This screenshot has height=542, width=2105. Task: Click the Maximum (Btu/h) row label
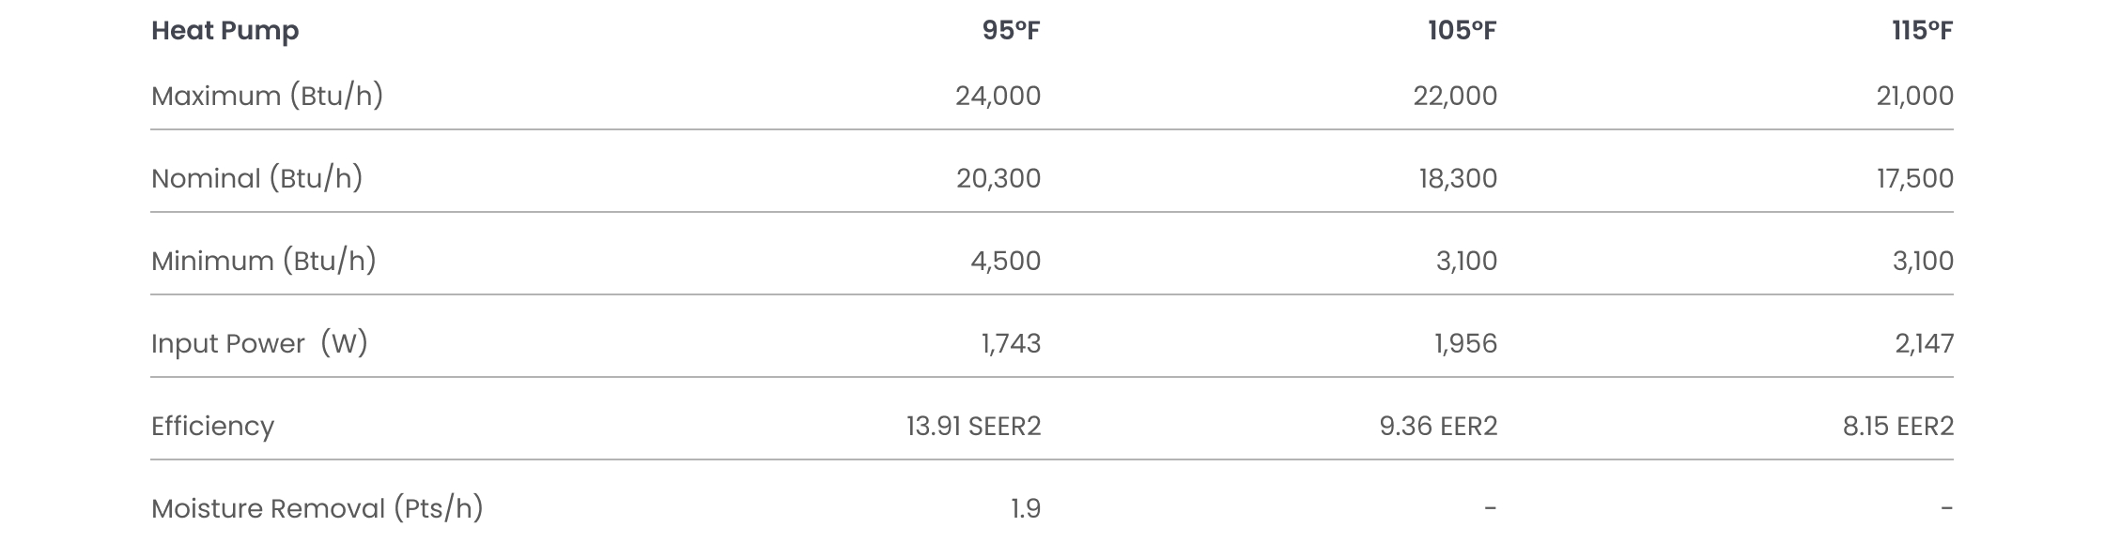(267, 96)
